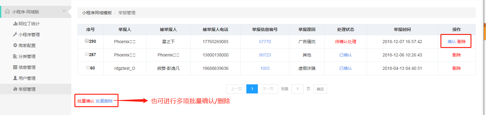Click the lines icon for 信息管理
The width and height of the screenshot is (486, 115).
pyautogui.click(x=15, y=67)
